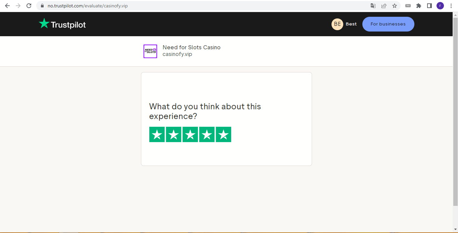The height and width of the screenshot is (233, 458).
Task: Open the BE user avatar menu
Action: [337, 24]
